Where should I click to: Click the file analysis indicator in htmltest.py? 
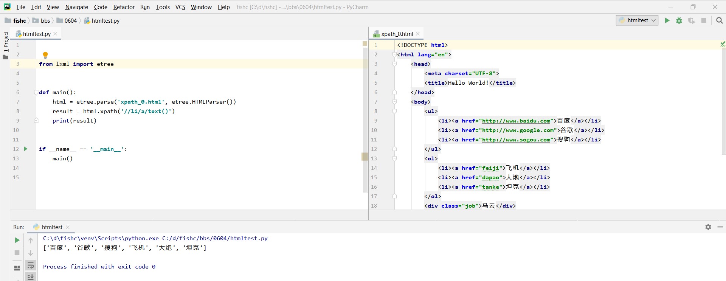365,44
